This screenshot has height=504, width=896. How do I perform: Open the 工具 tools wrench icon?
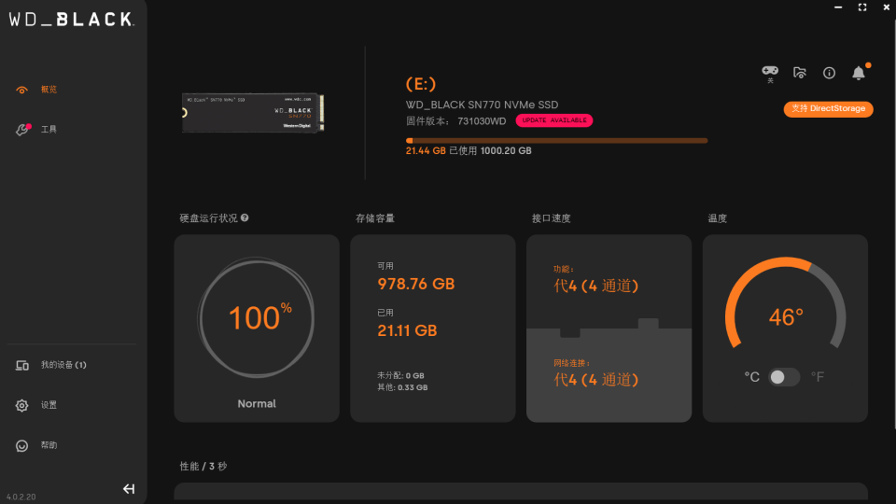[22, 130]
